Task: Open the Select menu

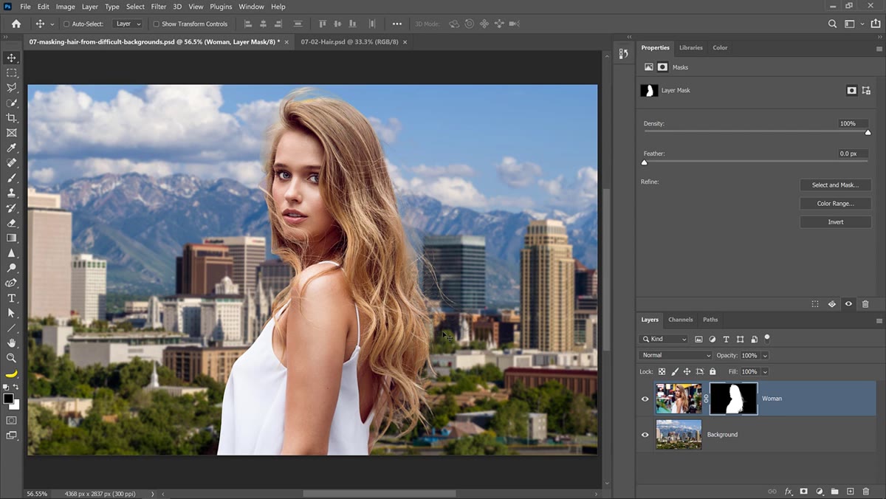Action: coord(135,7)
